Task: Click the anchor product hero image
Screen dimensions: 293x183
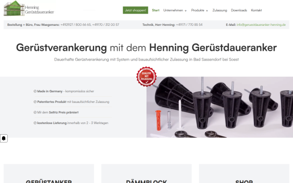Action: (220, 107)
